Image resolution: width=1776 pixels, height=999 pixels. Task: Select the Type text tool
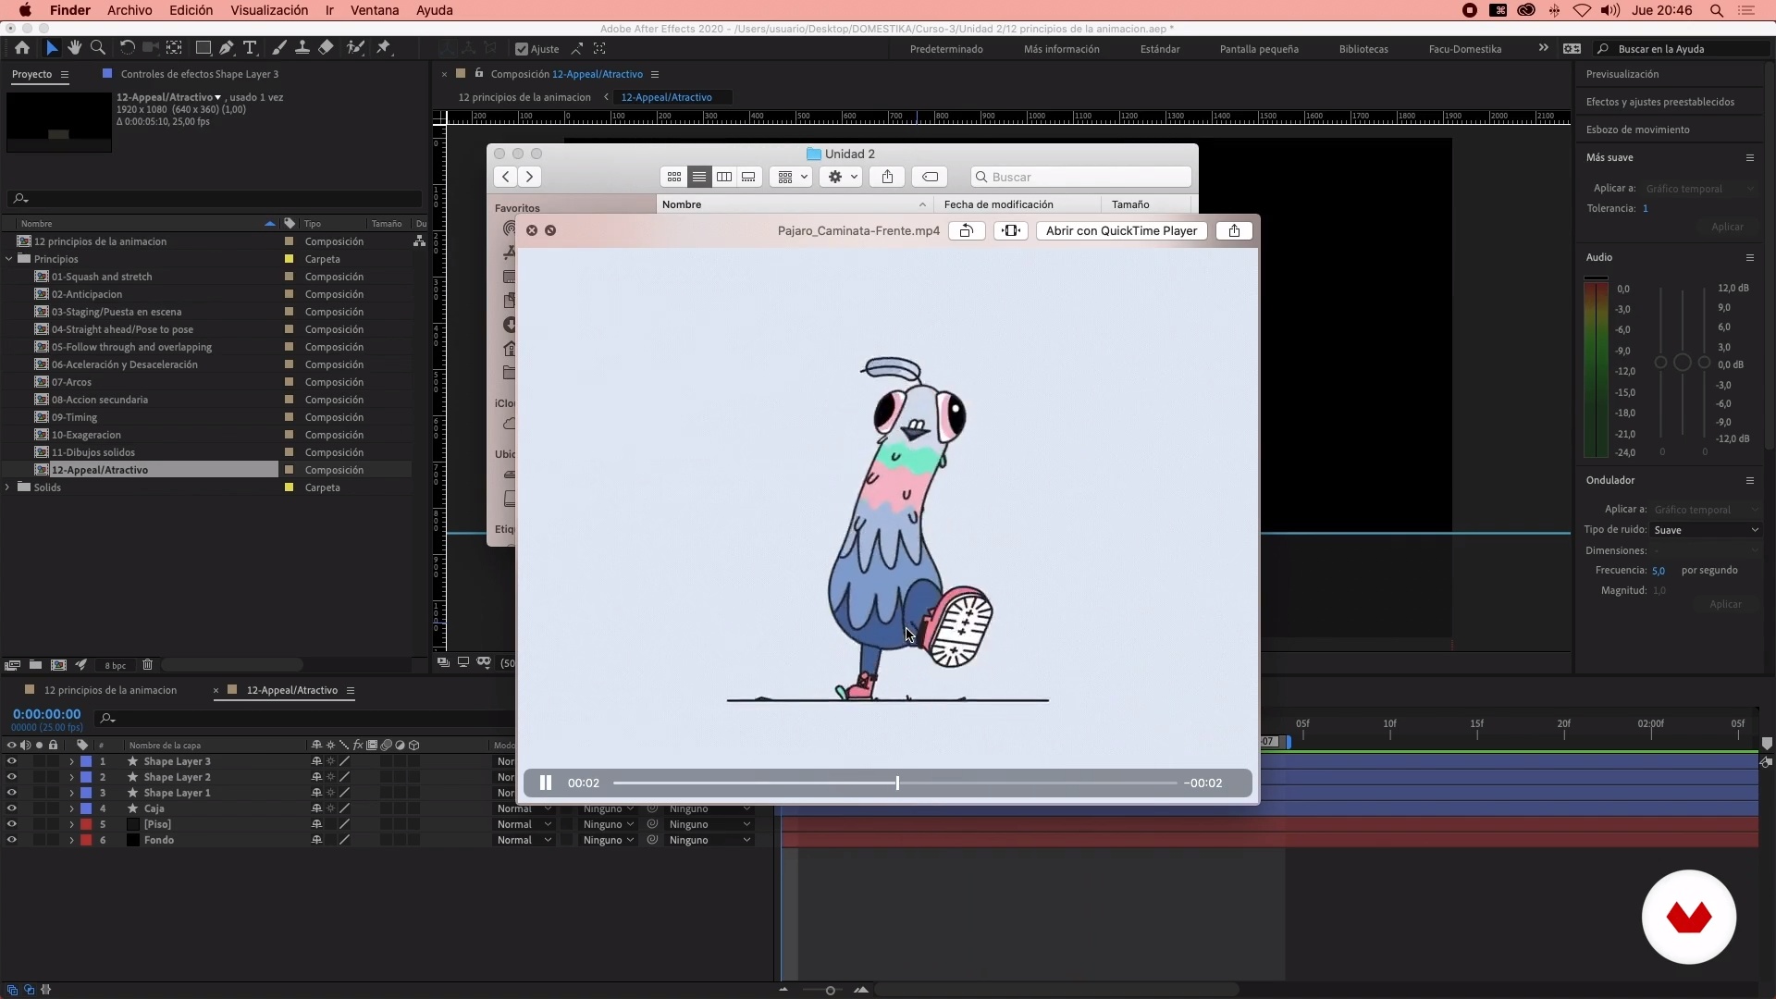point(250,48)
